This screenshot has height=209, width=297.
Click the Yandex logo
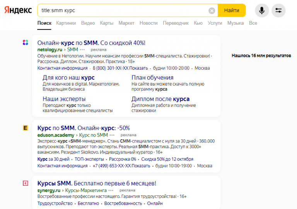[18, 10]
